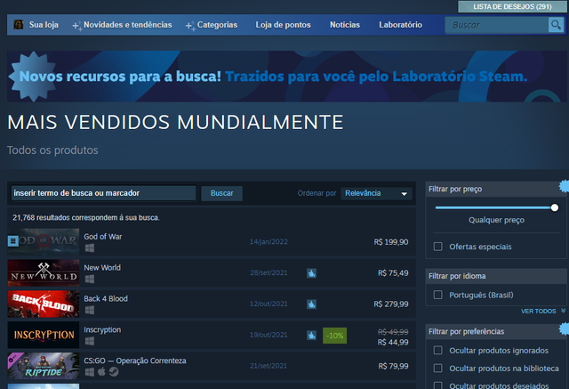Enable Ocultar produtos ignorados

pos(438,350)
